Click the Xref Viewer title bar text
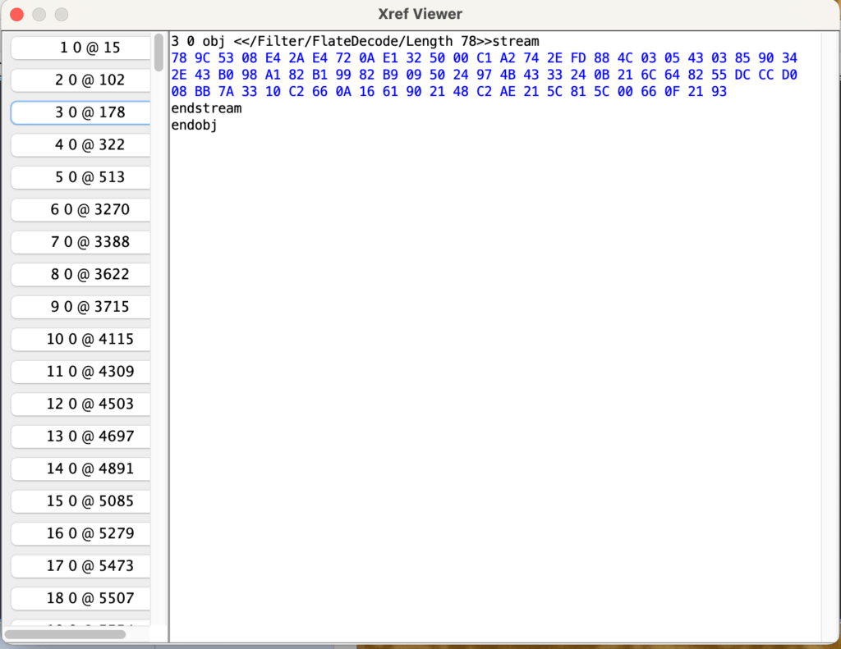 click(420, 14)
